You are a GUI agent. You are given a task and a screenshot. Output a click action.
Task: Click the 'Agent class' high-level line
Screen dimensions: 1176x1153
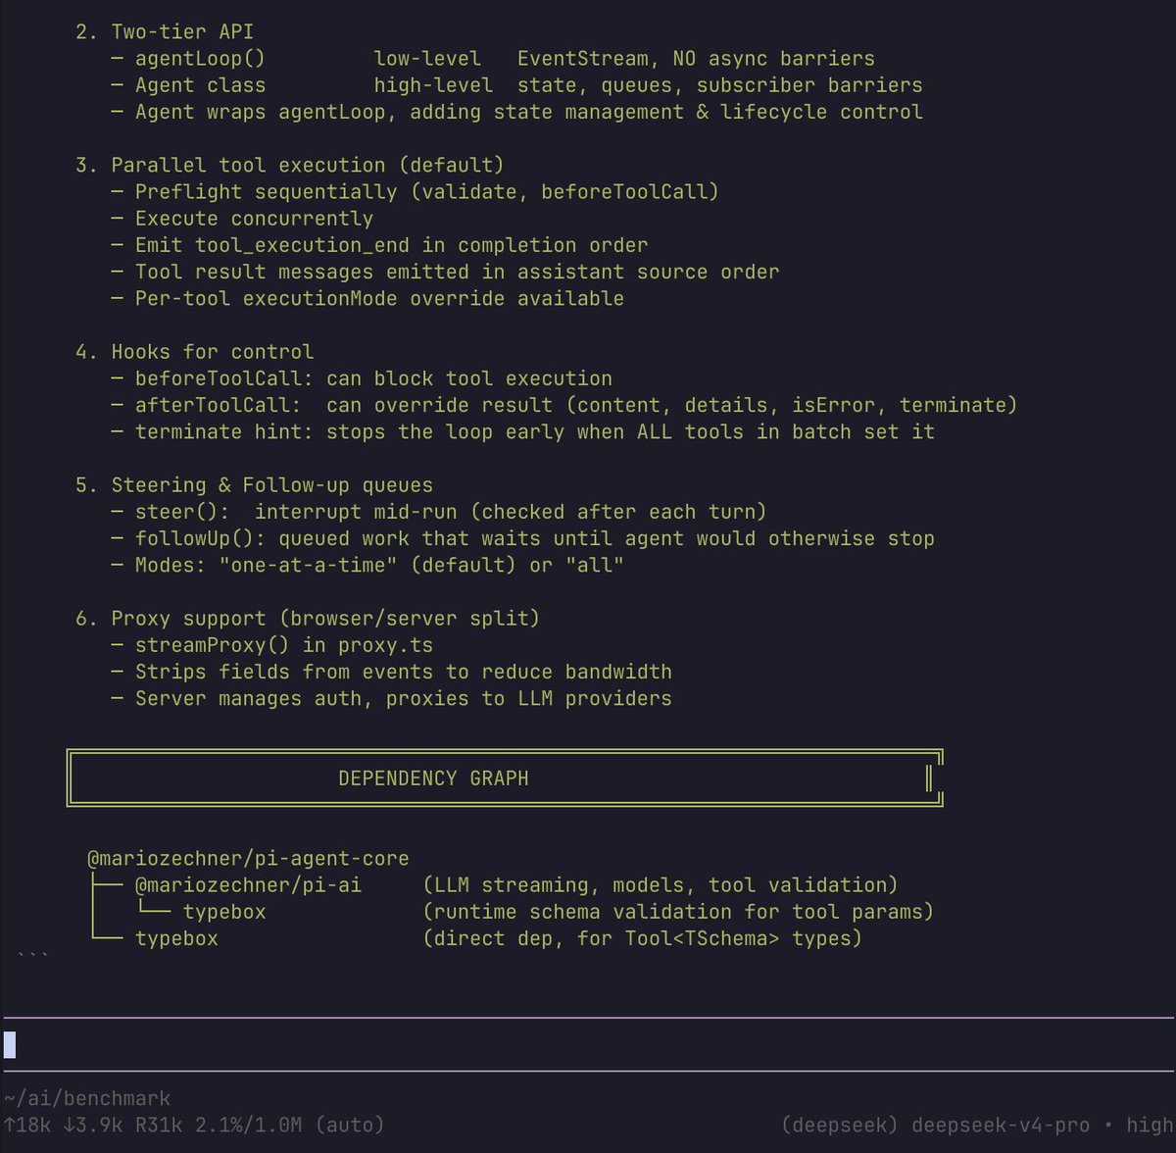pyautogui.click(x=515, y=85)
